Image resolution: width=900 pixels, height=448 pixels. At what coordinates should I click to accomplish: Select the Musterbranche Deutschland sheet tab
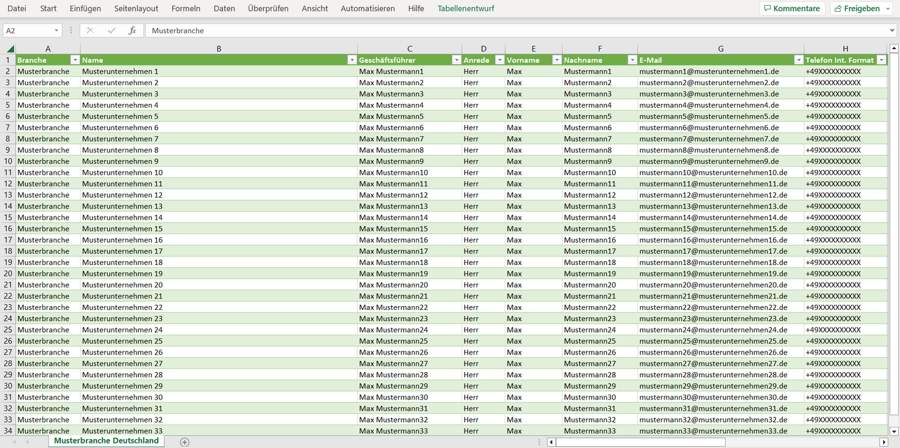(106, 441)
